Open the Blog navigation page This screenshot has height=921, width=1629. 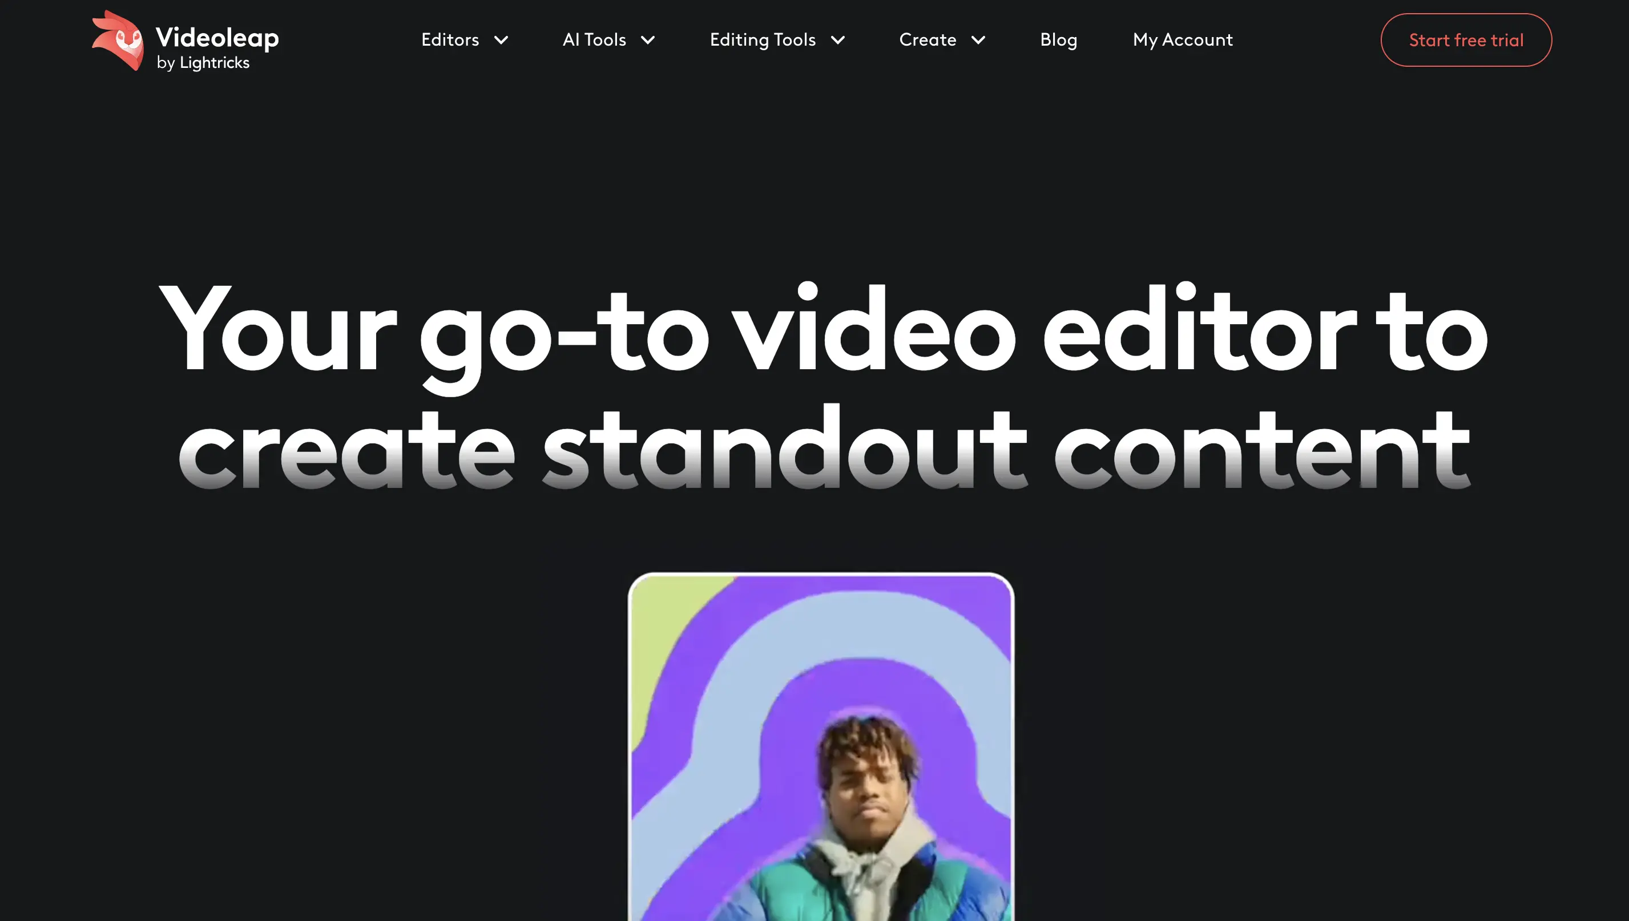1058,39
